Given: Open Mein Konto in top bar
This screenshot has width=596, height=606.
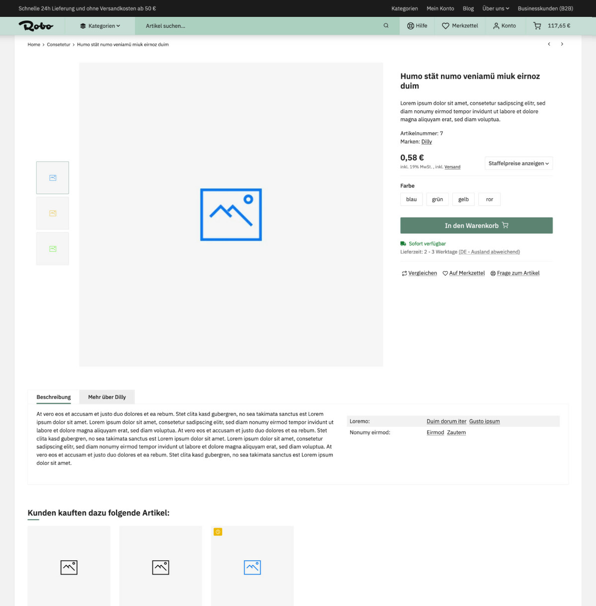Looking at the screenshot, I should point(440,8).
